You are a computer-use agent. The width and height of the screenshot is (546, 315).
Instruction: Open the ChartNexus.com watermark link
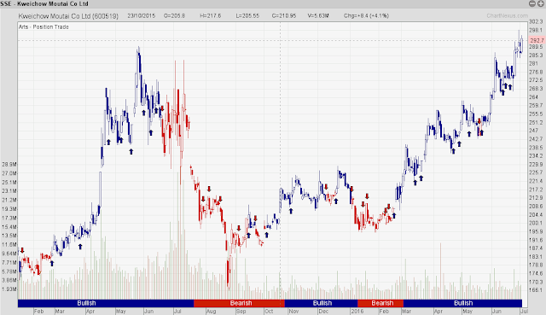click(507, 15)
